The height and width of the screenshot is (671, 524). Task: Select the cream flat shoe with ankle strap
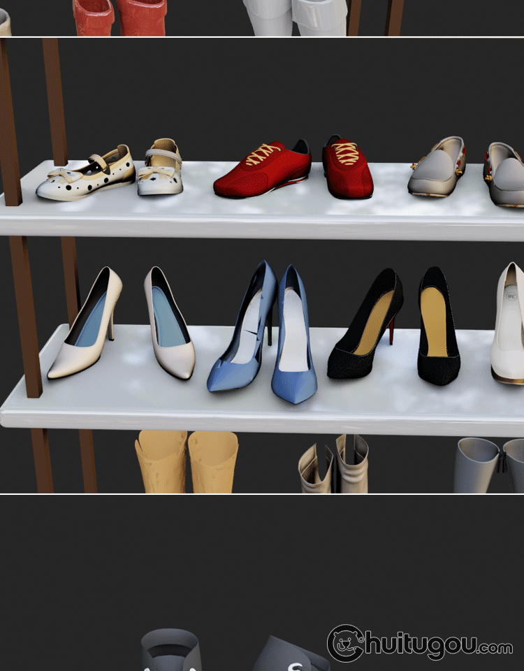[161, 167]
